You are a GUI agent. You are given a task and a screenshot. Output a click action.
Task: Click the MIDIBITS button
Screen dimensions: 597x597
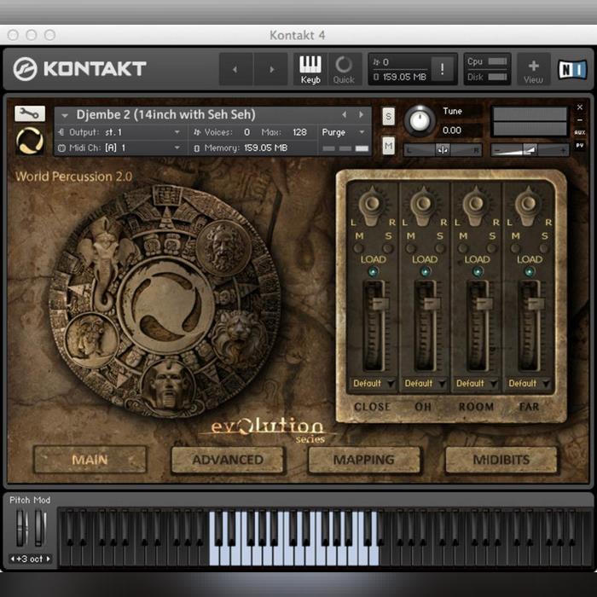(x=501, y=460)
